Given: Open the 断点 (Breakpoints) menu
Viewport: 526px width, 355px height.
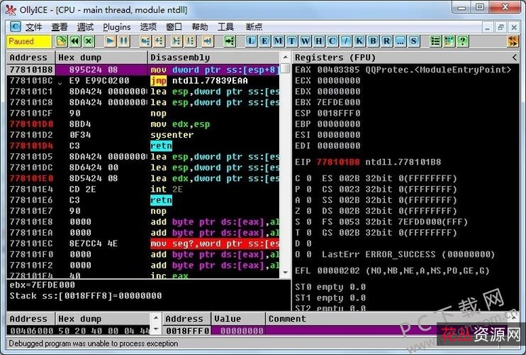Looking at the screenshot, I should [253, 27].
